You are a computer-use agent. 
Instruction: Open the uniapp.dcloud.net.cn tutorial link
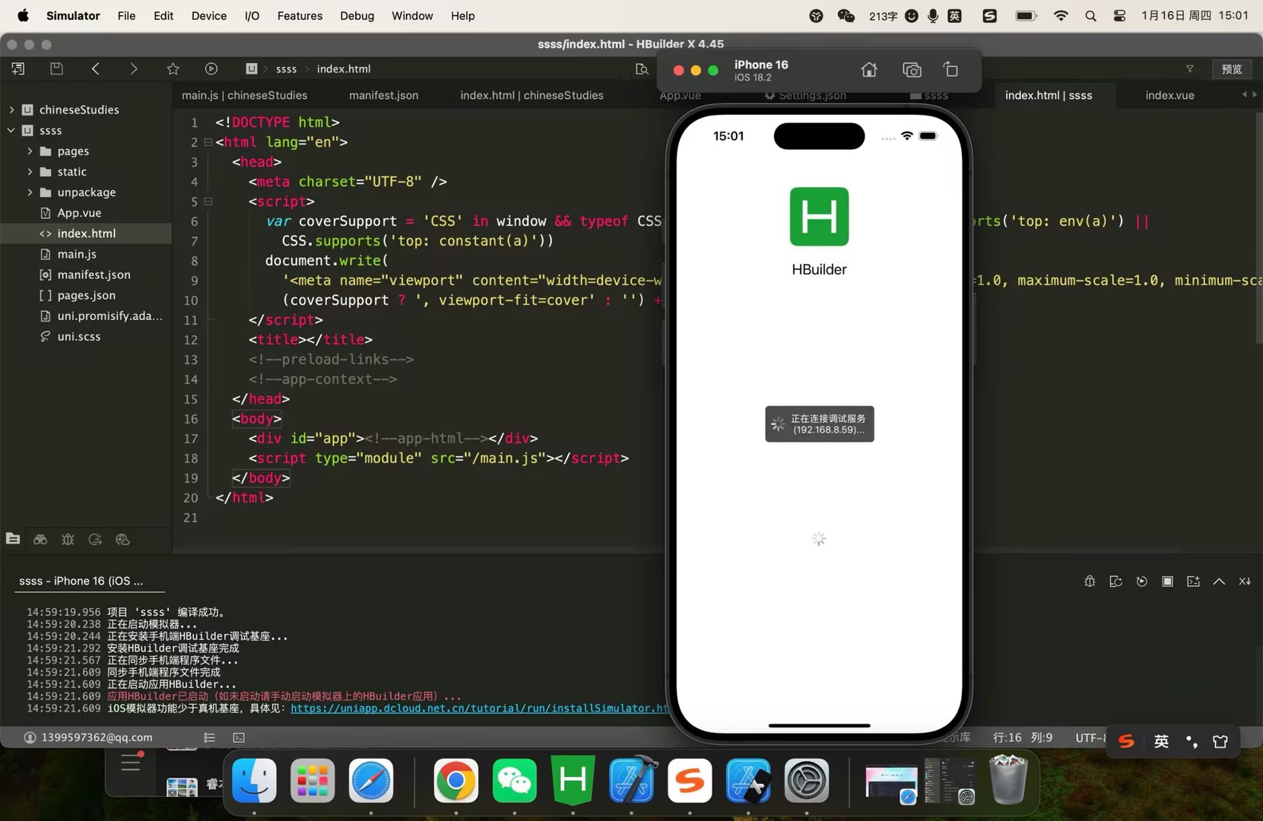479,708
